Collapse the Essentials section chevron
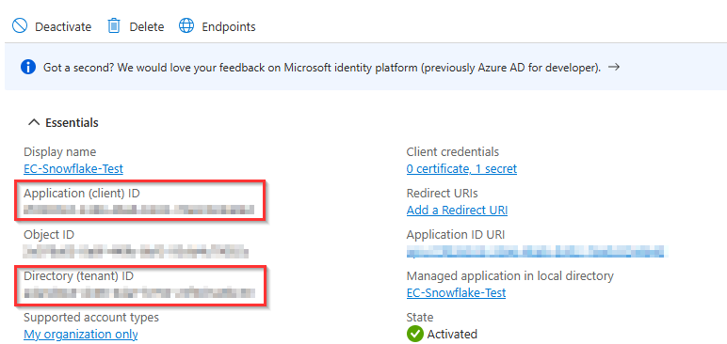The height and width of the screenshot is (344, 727). pos(34,123)
